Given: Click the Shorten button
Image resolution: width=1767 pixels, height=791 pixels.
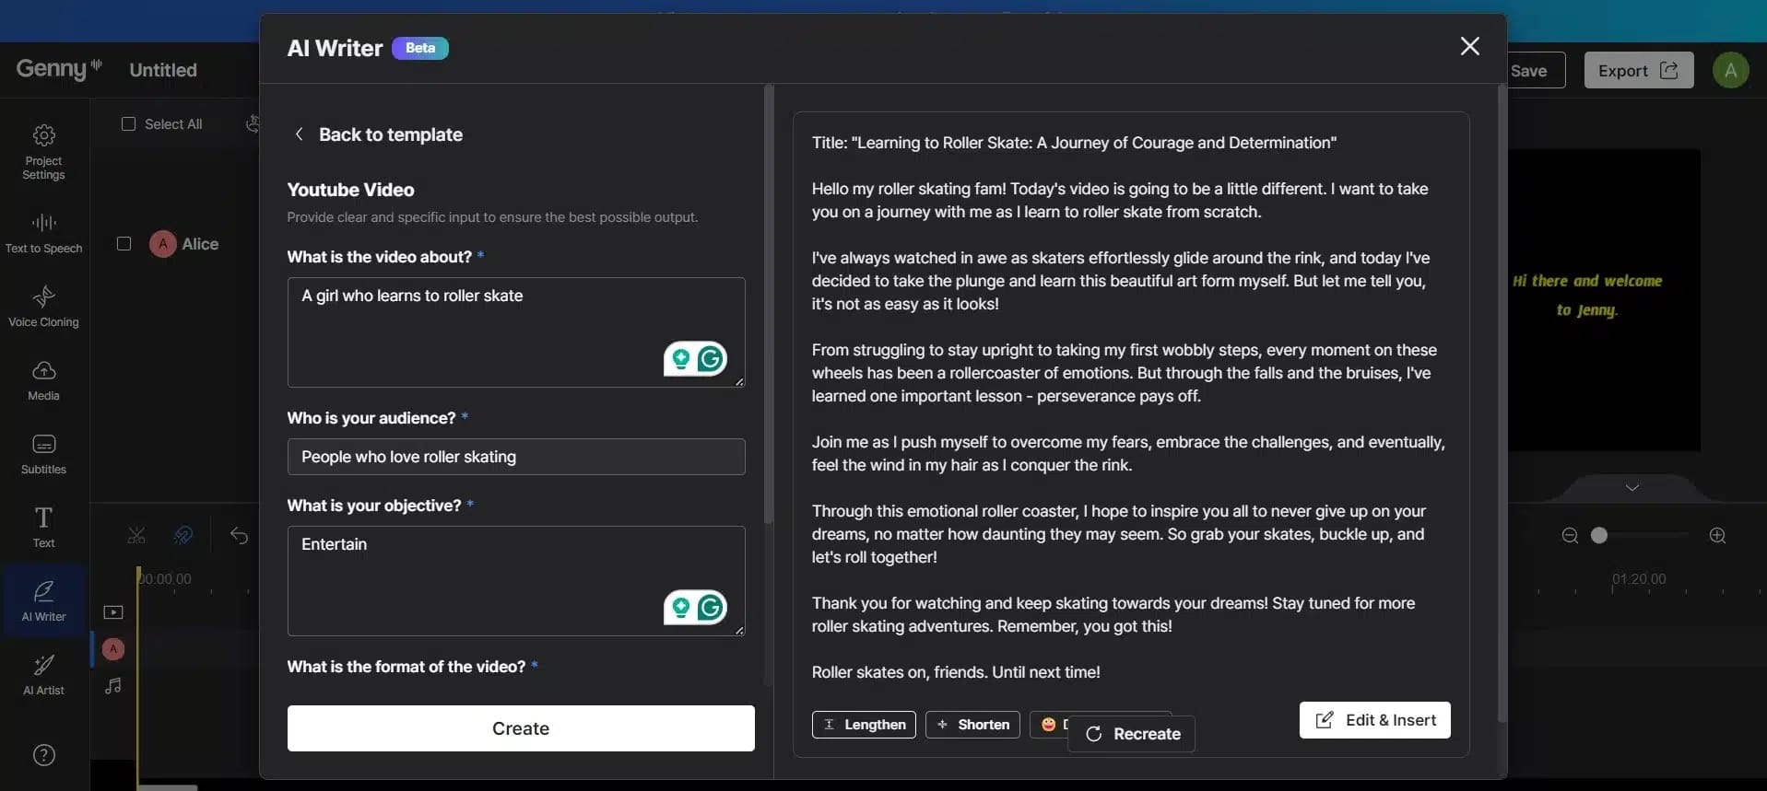Looking at the screenshot, I should point(972,725).
